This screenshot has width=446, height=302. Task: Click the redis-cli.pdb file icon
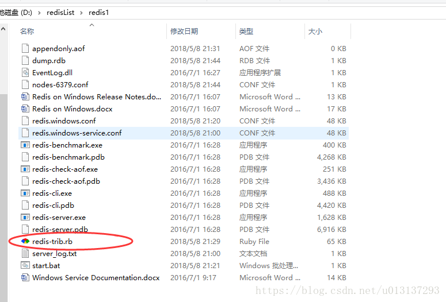click(x=25, y=205)
